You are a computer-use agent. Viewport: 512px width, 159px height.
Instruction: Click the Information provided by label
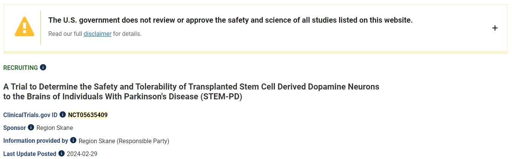[35, 141]
